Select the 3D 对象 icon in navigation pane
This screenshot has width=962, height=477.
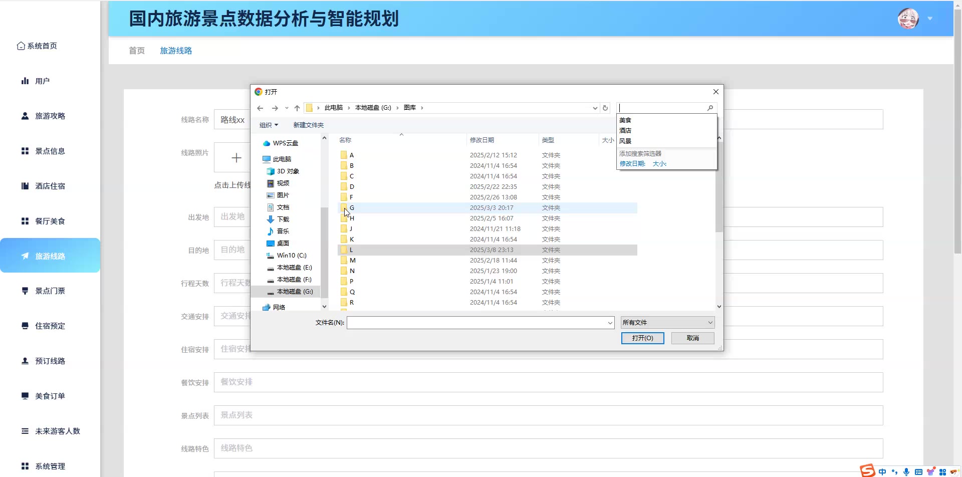click(271, 171)
